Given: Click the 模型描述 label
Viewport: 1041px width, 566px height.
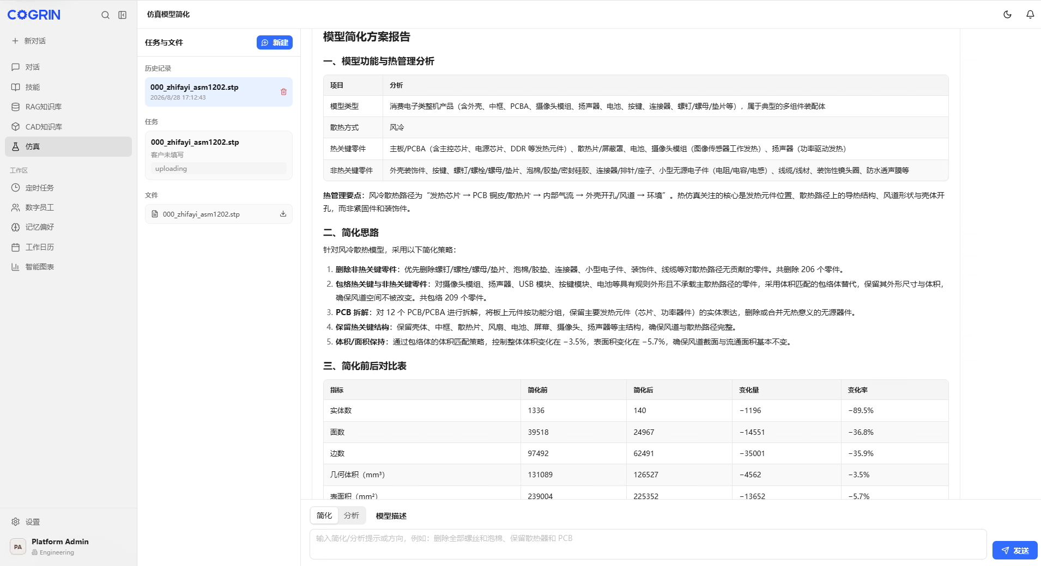Looking at the screenshot, I should click(391, 516).
